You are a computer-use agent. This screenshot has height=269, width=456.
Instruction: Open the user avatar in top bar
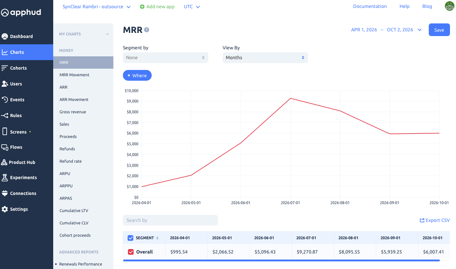pyautogui.click(x=449, y=6)
